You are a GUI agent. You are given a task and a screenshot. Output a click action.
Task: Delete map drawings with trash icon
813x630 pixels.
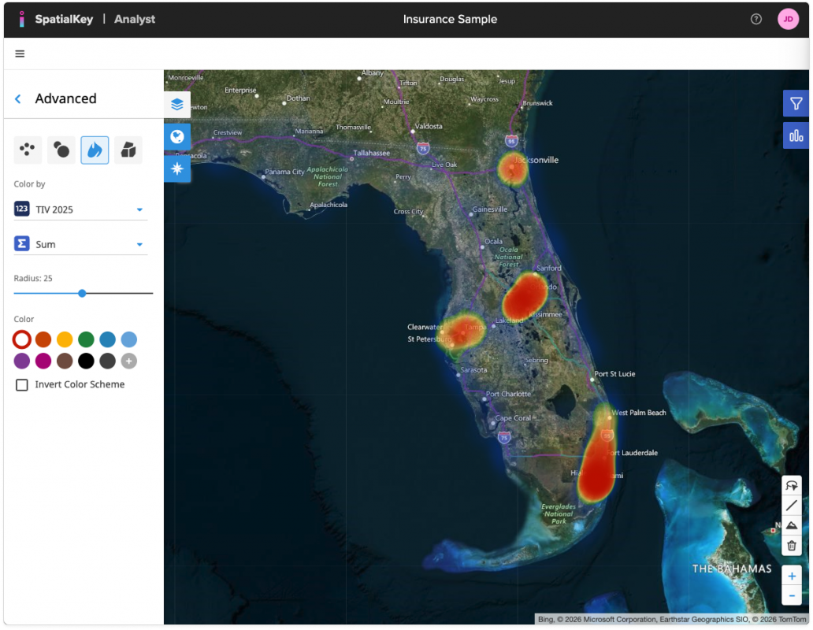point(792,545)
